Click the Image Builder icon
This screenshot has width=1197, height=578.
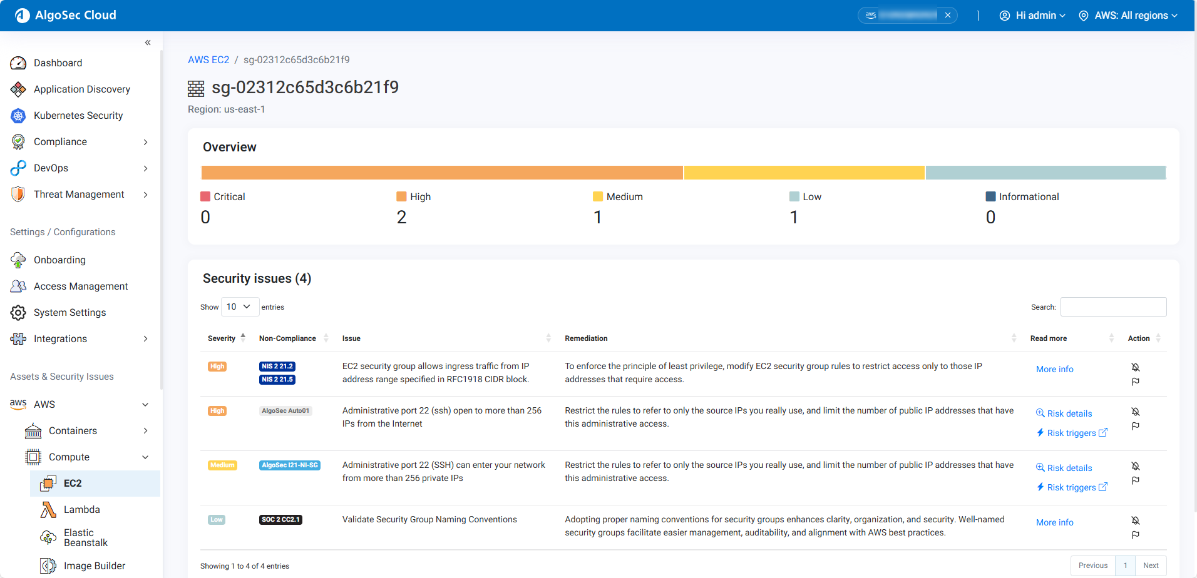(48, 566)
